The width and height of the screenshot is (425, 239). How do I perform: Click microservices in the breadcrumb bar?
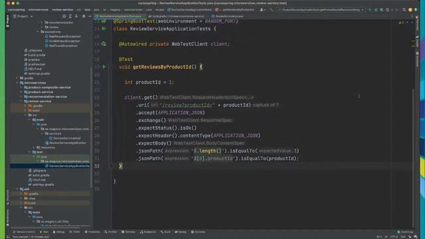click(x=39, y=10)
